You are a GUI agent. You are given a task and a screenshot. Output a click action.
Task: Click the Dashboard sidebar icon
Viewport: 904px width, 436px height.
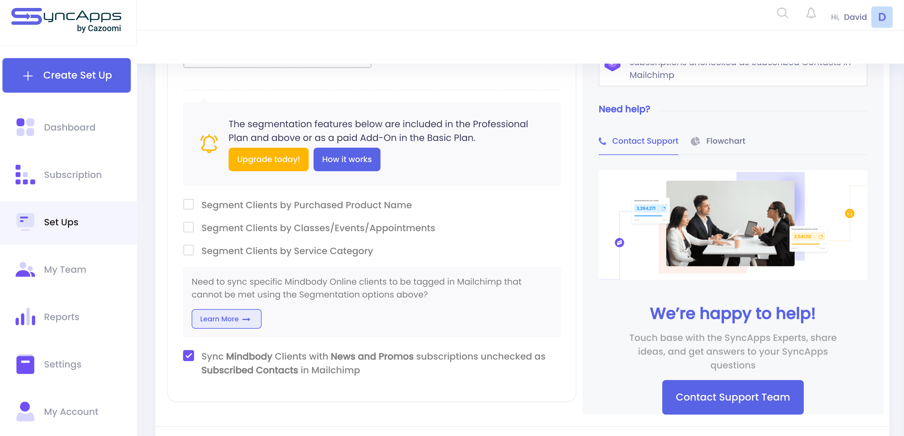point(25,127)
